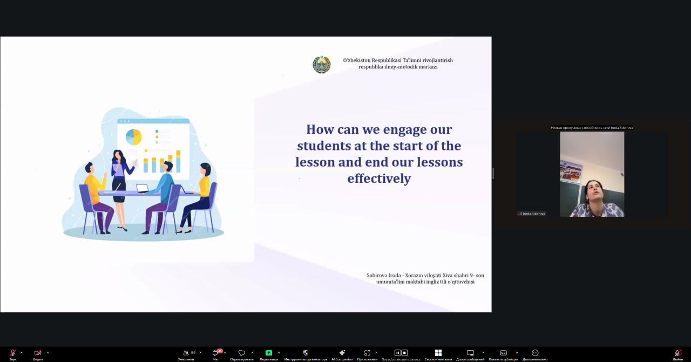Select Iroda Sobirova's video thumbnail
The height and width of the screenshot is (362, 691).
tap(592, 174)
